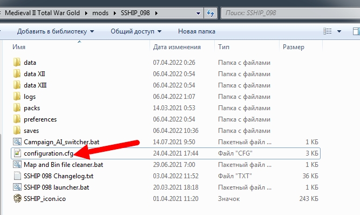Image resolution: width=360 pixels, height=215 pixels.
Task: Expand the arrow after SSHIP_098 breadcrumb
Action: pyautogui.click(x=157, y=13)
